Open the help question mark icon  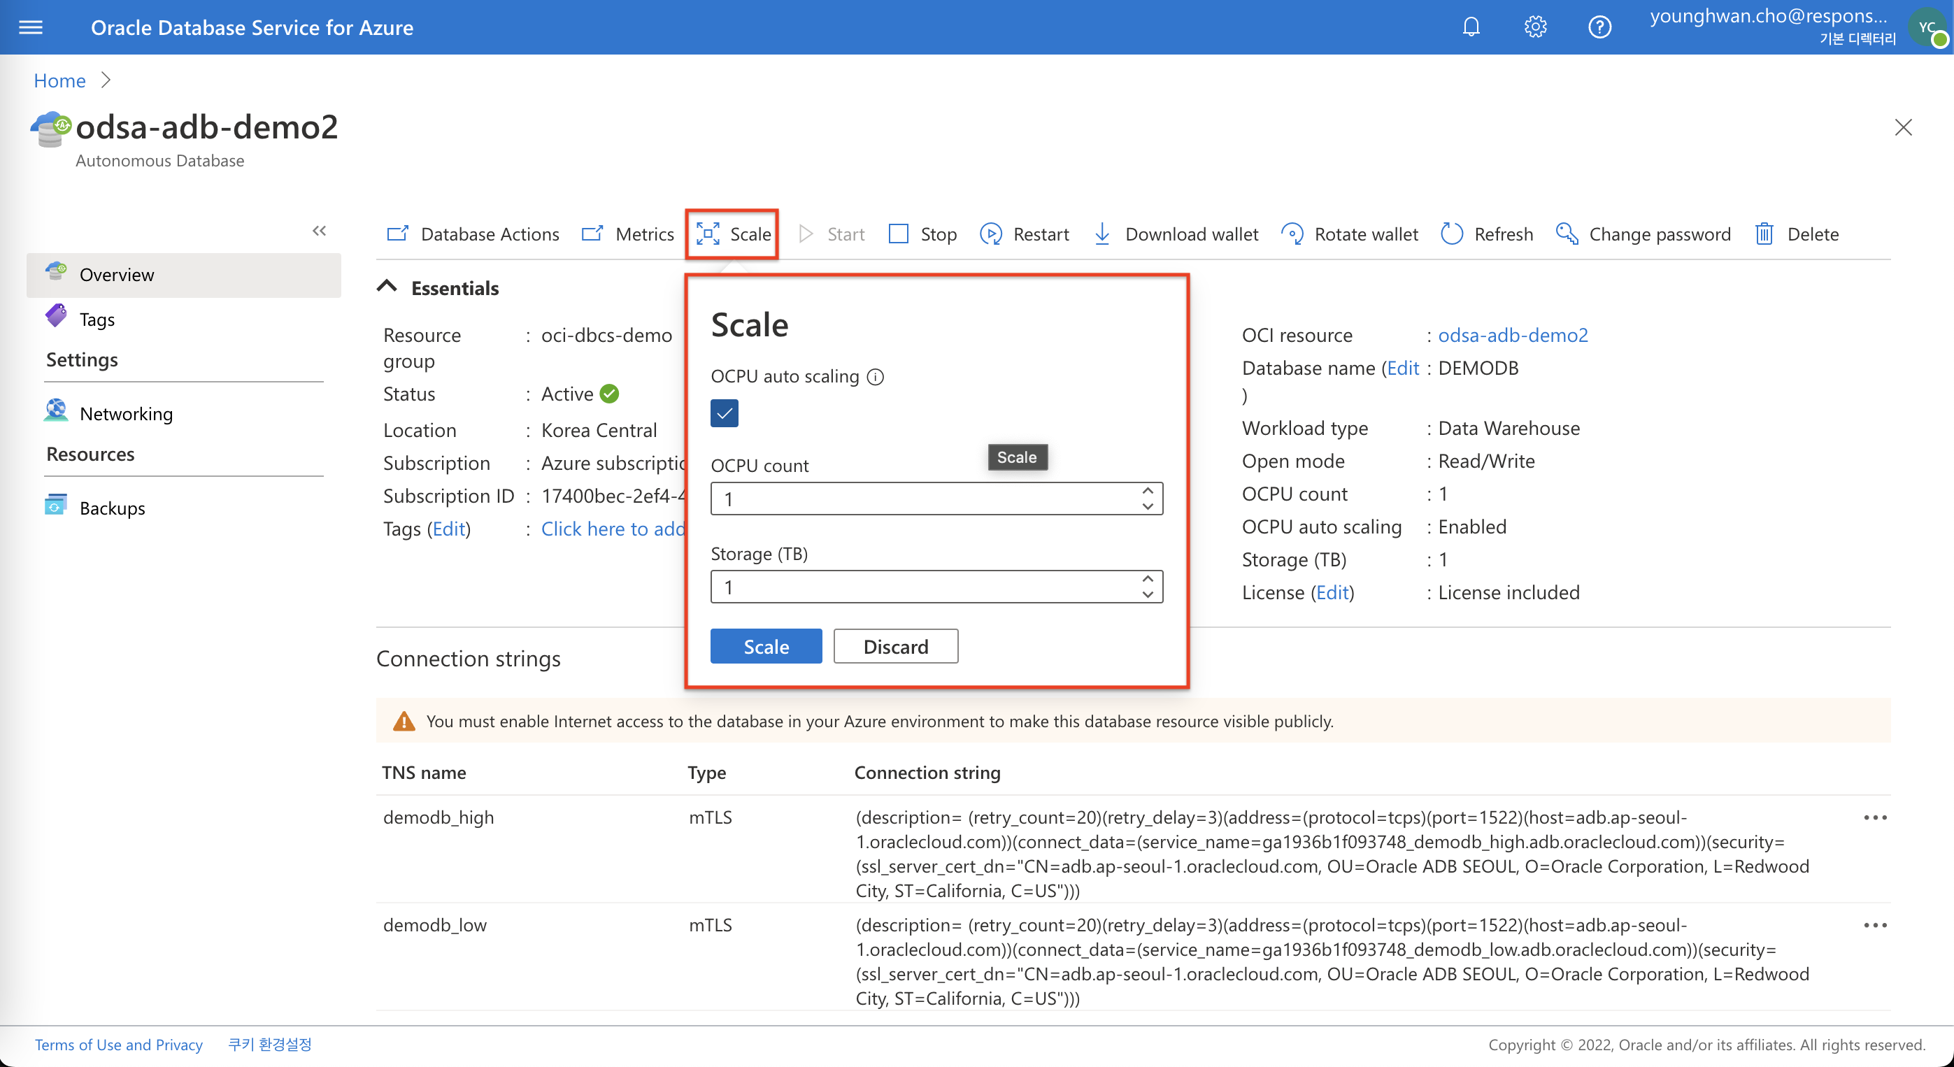(x=1599, y=27)
